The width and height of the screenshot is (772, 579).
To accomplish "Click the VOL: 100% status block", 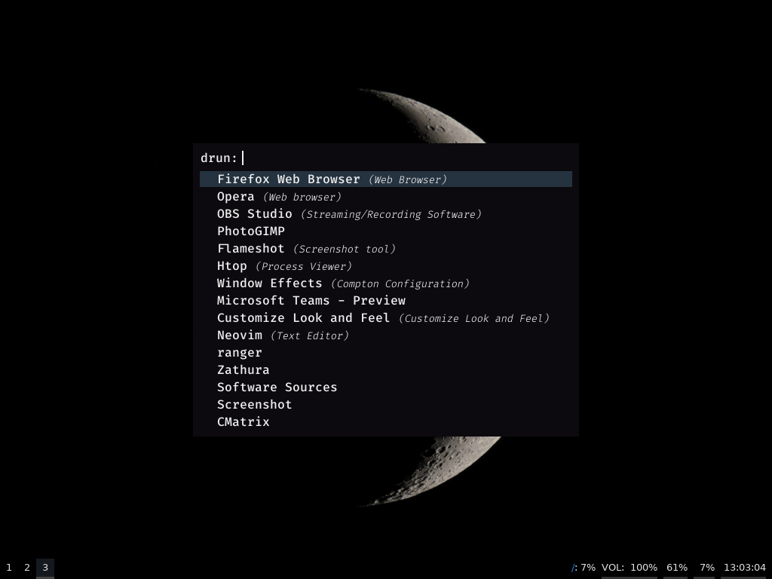I will point(630,568).
